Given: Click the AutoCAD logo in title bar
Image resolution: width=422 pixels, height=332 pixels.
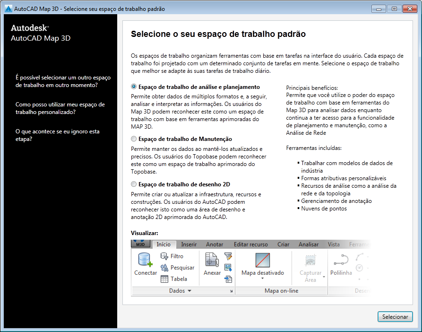Looking at the screenshot, I should [x=9, y=9].
